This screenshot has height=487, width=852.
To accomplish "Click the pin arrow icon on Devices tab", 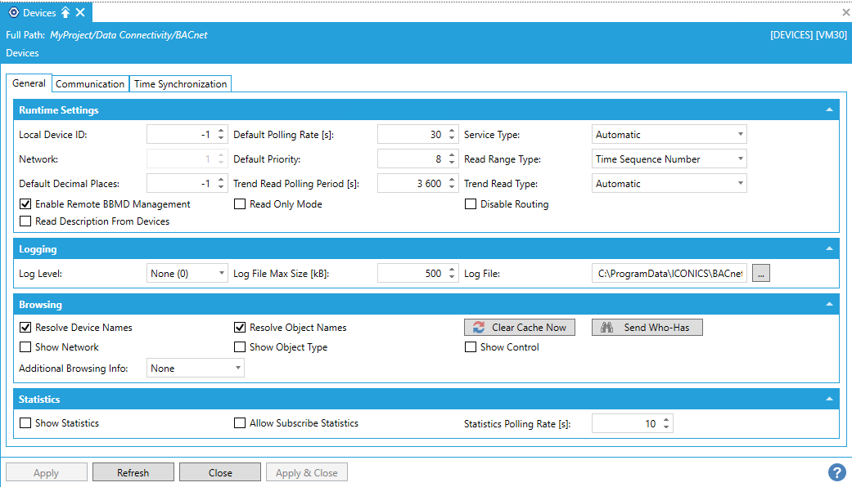I will pos(65,12).
